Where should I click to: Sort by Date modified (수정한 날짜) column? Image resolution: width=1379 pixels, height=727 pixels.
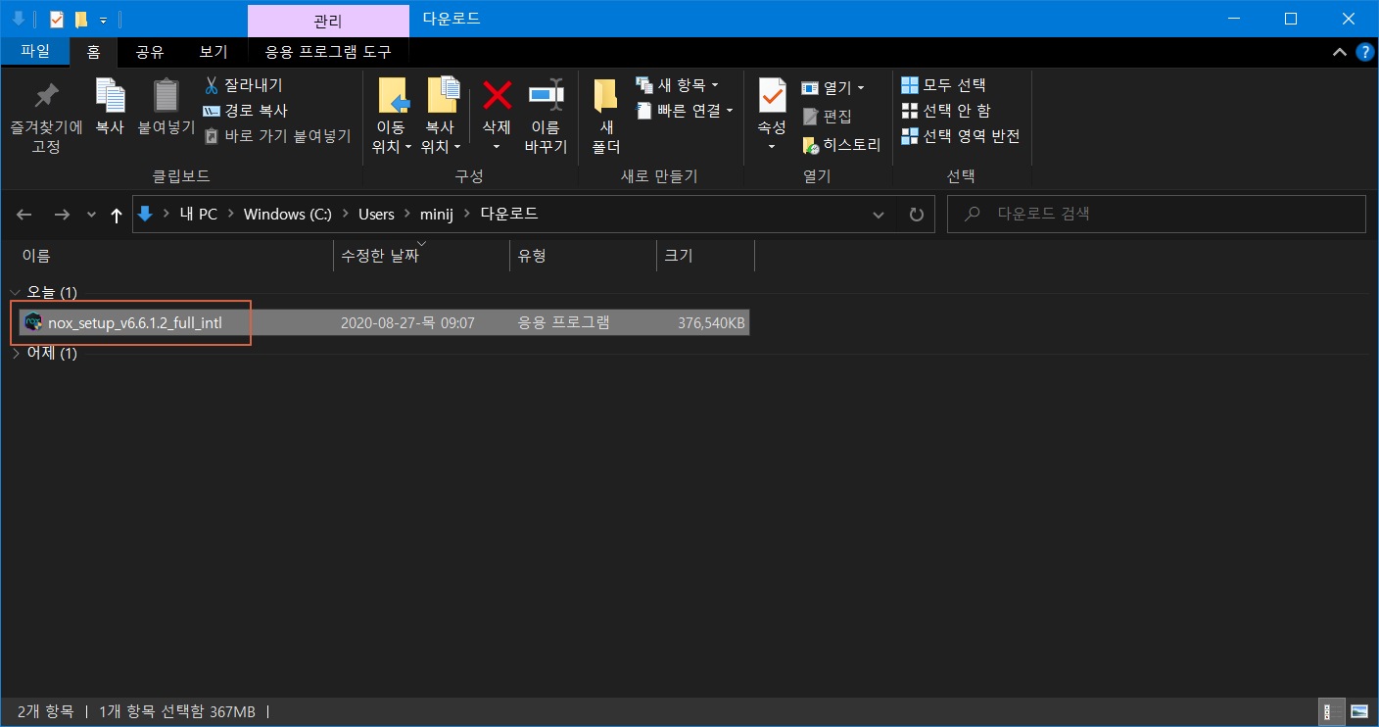coord(421,256)
